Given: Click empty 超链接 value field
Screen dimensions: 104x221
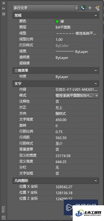Looking at the screenshot, I should click(77, 63).
